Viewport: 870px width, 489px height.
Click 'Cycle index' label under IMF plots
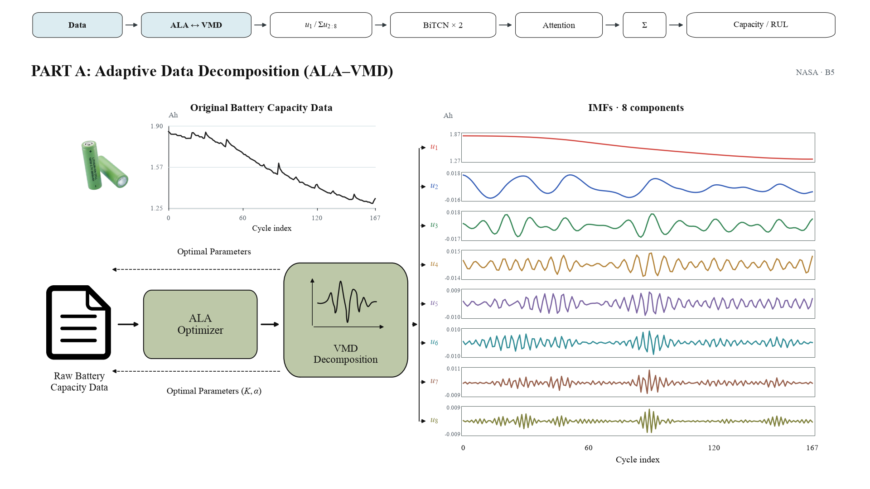point(638,460)
